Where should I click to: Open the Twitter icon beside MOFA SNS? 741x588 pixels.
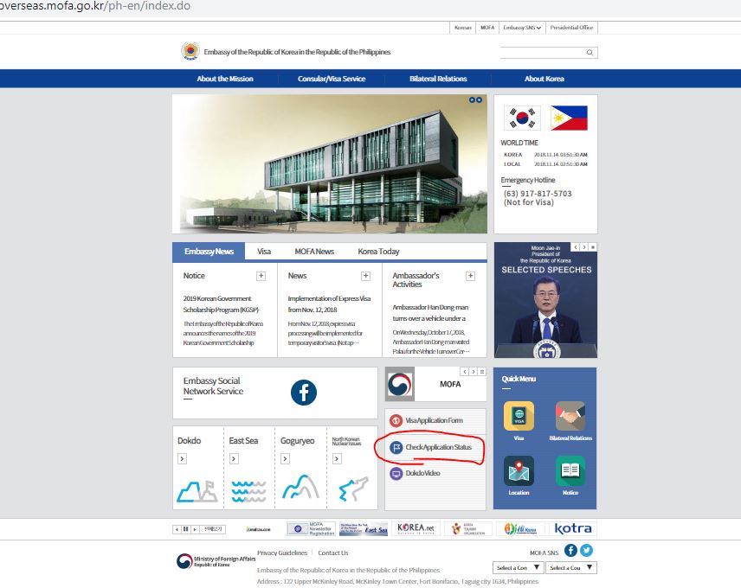[585, 549]
